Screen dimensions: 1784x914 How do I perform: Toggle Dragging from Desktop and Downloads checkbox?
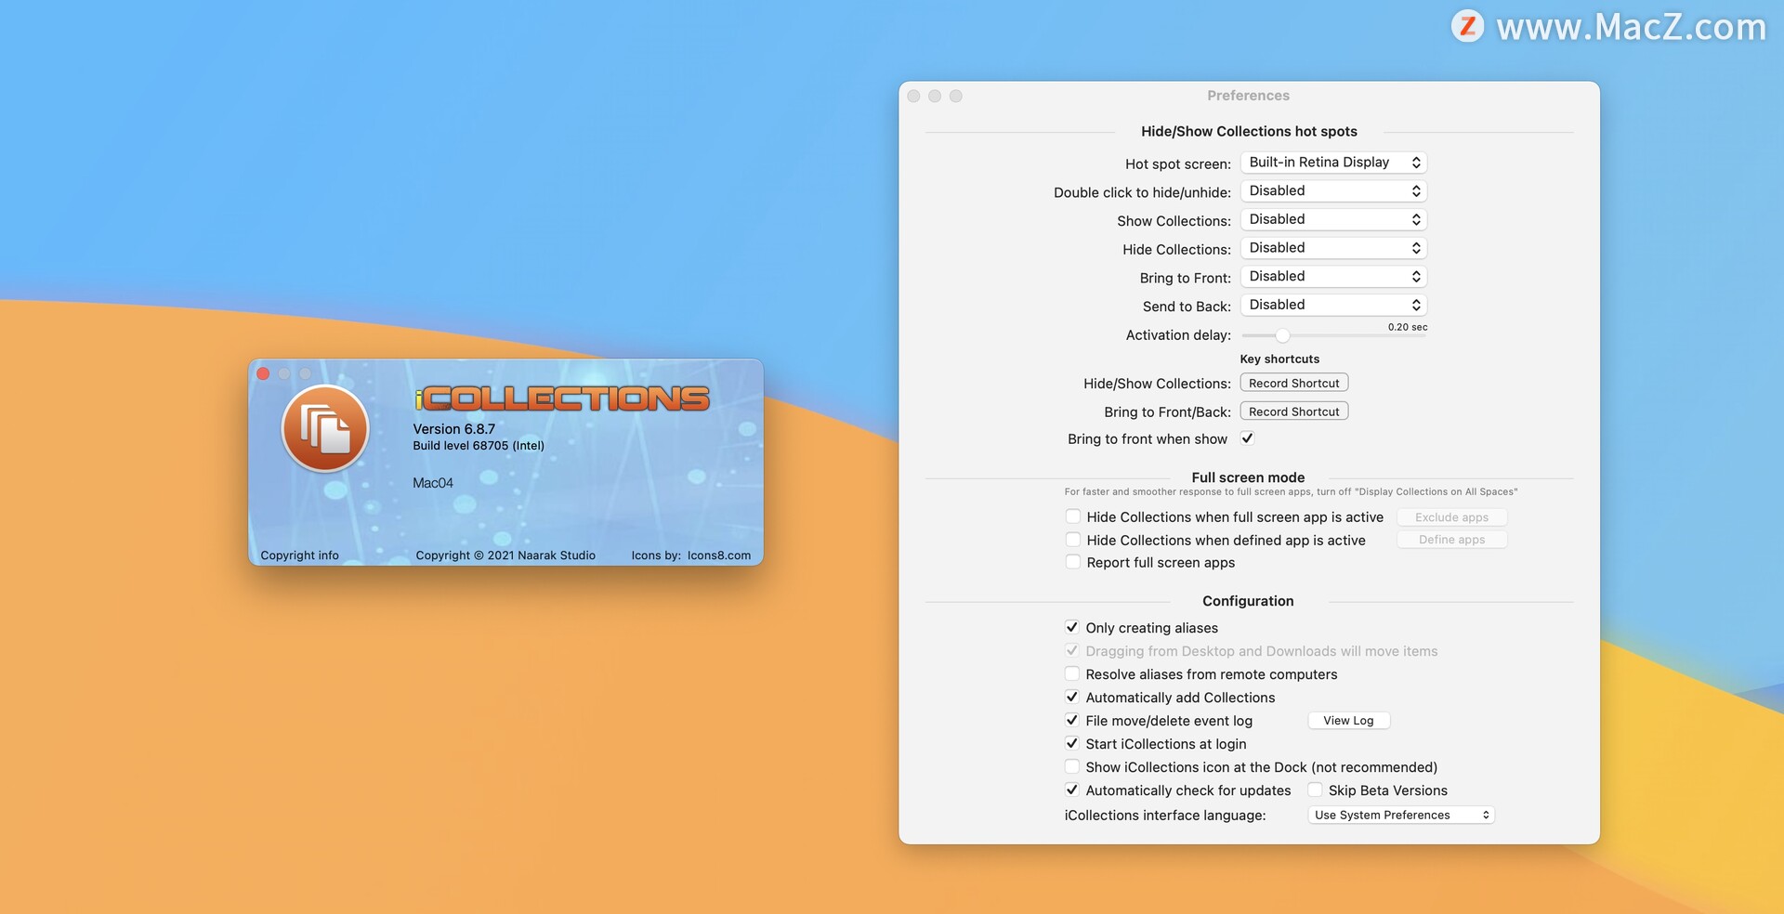pos(1072,651)
